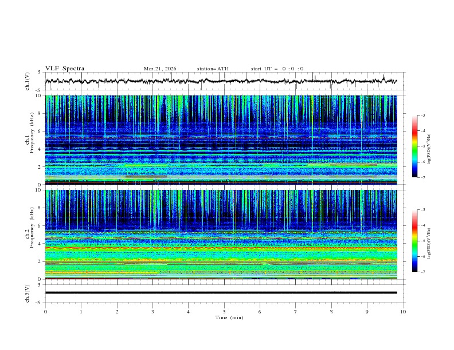Viewport: 454px width, 350px height.
Task: Click the "8" kHz tick on ch.1 frequency axis
Action: pyautogui.click(x=40, y=113)
